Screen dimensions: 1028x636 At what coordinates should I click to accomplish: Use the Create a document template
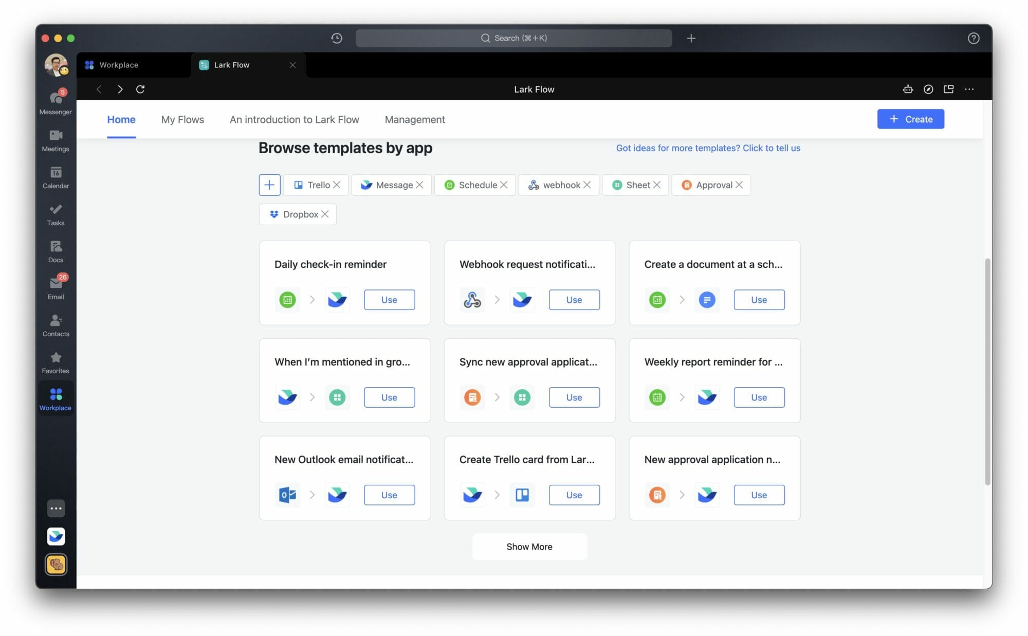coord(759,300)
